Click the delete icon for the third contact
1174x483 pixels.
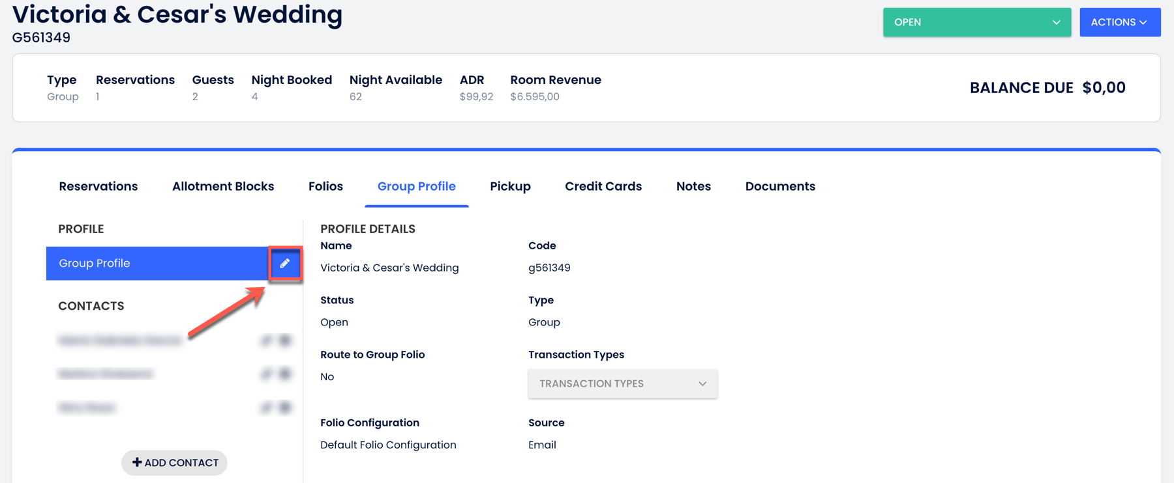tap(285, 407)
